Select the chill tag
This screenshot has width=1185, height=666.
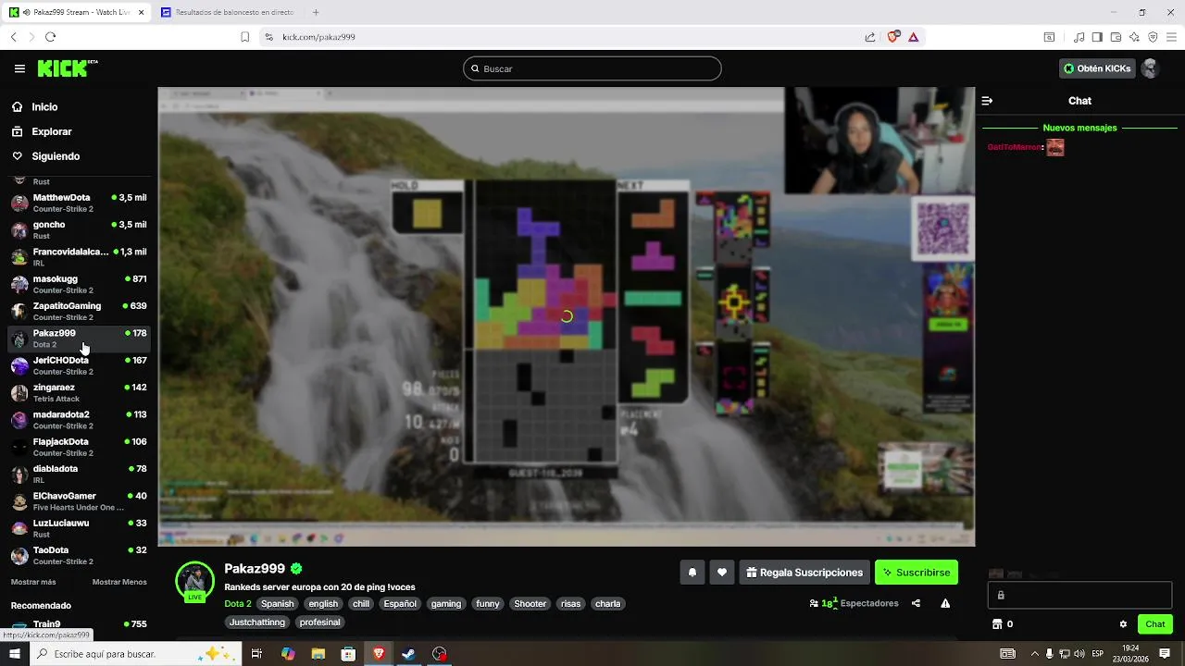361,604
